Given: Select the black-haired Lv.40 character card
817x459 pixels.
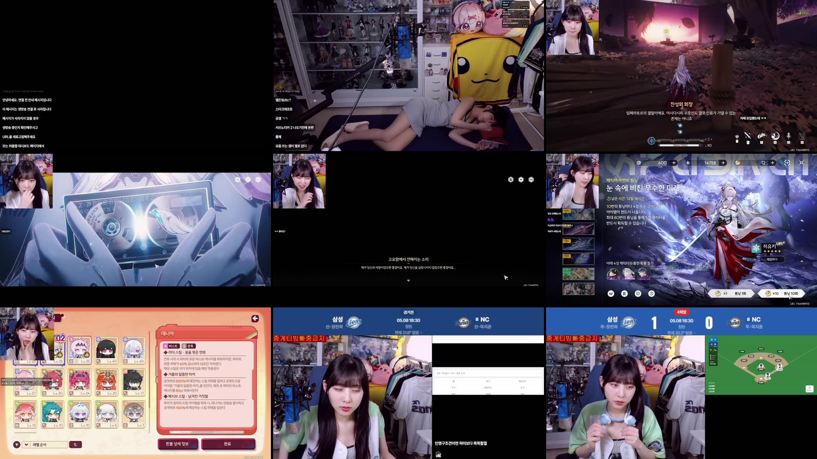Looking at the screenshot, I should point(107,350).
